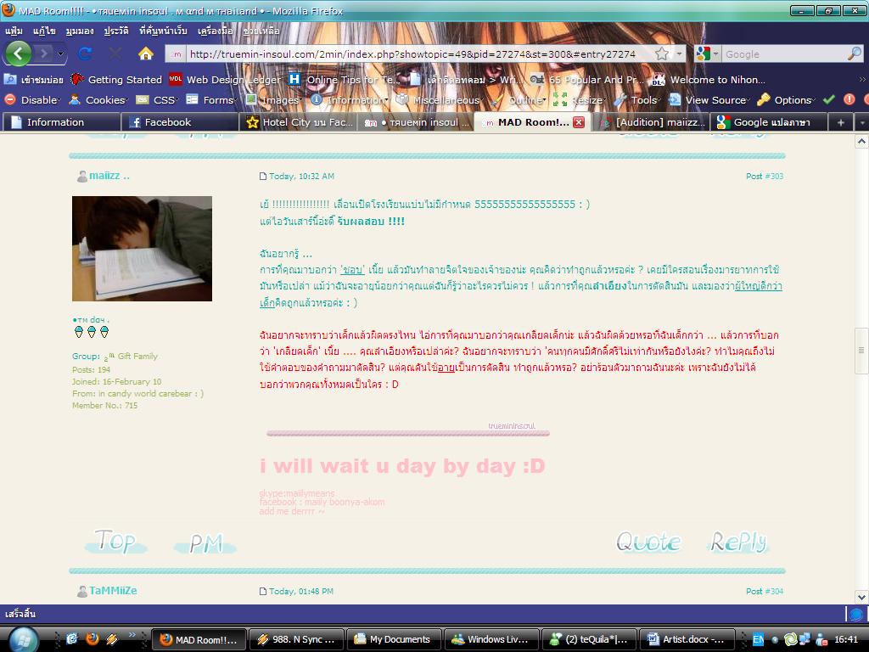Open the home page via house icon
Viewport: 869px width, 652px height.
tap(146, 53)
